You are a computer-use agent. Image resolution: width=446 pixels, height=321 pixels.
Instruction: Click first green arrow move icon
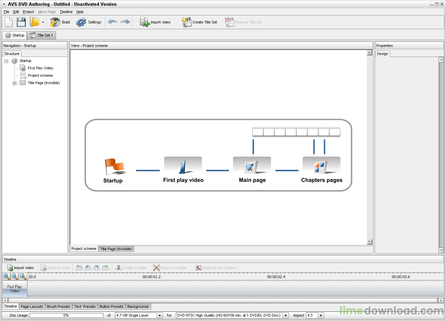(x=79, y=268)
